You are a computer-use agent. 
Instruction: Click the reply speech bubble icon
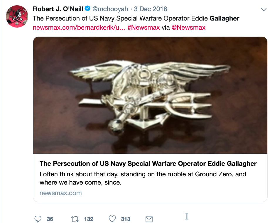(x=38, y=219)
